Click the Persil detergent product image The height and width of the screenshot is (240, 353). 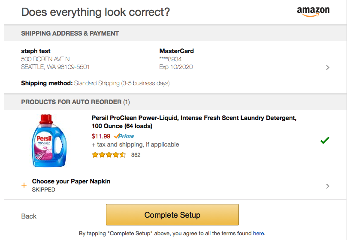pos(49,141)
